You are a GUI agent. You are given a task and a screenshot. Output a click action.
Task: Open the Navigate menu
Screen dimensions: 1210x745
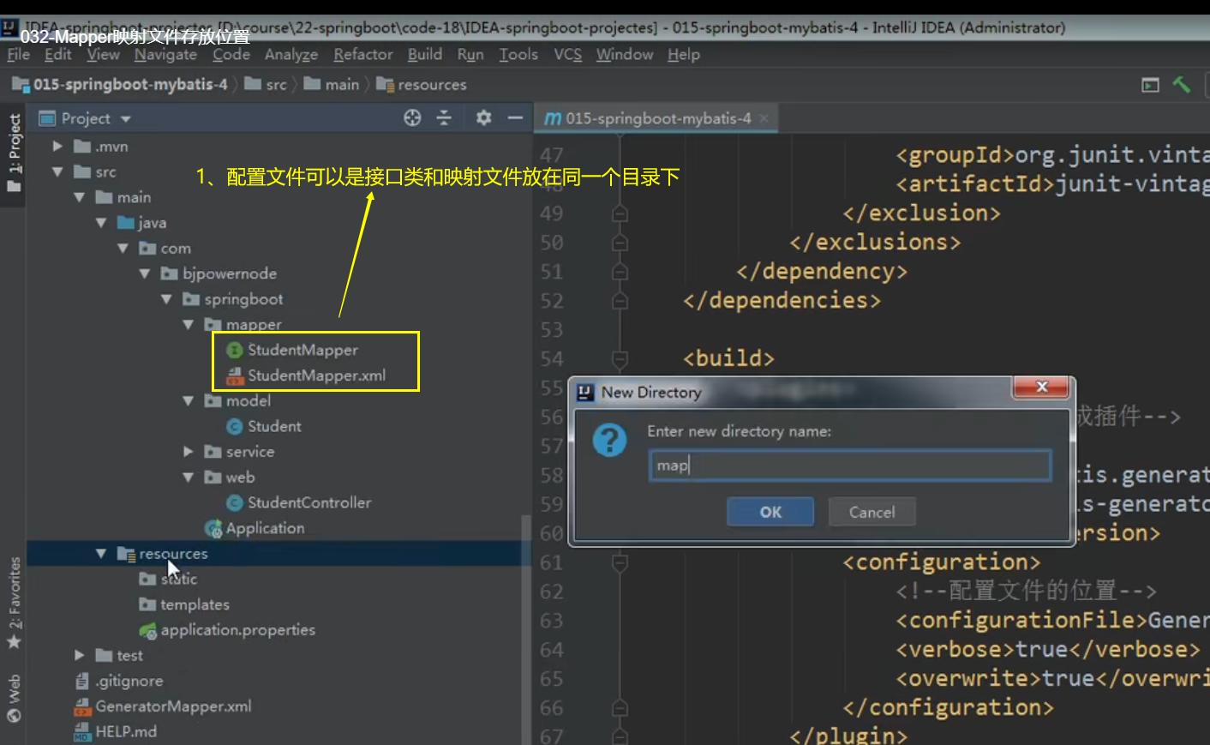coord(165,54)
